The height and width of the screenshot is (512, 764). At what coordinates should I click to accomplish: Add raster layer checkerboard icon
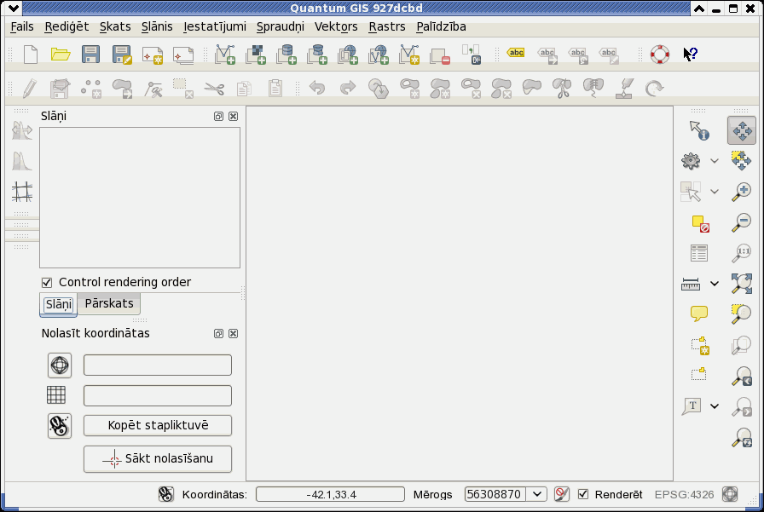256,55
